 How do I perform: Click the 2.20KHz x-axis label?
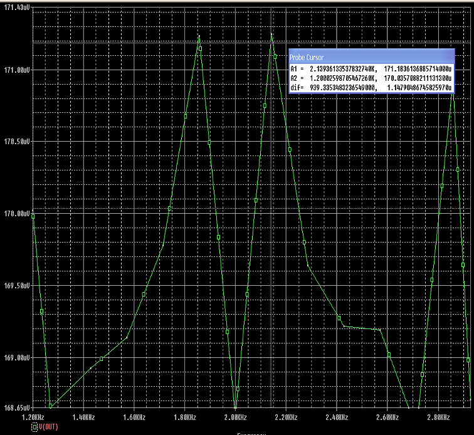tap(287, 417)
